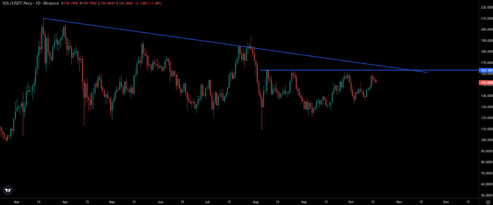Click the 210.000 price axis label

click(486, 18)
